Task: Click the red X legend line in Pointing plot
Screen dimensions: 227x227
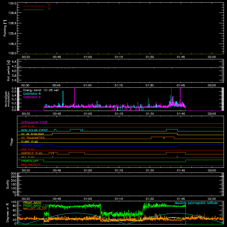Action: [x=34, y=6]
